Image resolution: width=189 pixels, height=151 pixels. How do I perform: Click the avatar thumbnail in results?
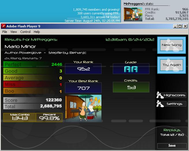click(x=83, y=108)
